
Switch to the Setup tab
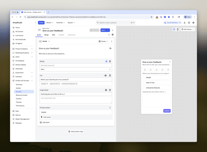click(x=46, y=35)
